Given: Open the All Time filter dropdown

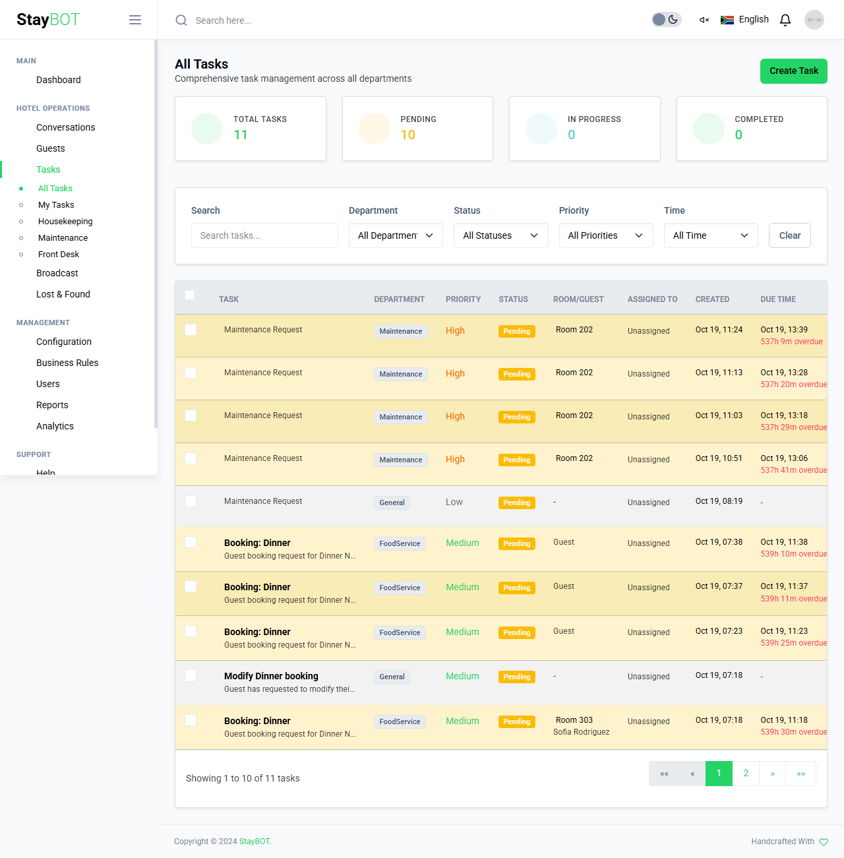Looking at the screenshot, I should point(710,235).
